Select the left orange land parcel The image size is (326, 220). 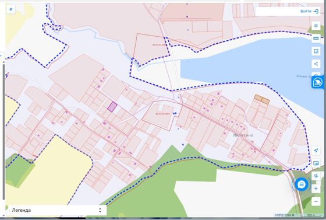point(258,98)
